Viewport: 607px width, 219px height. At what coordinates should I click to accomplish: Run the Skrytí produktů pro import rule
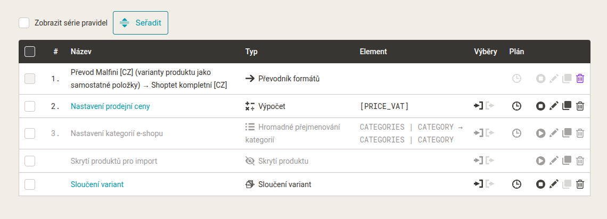tap(540, 161)
